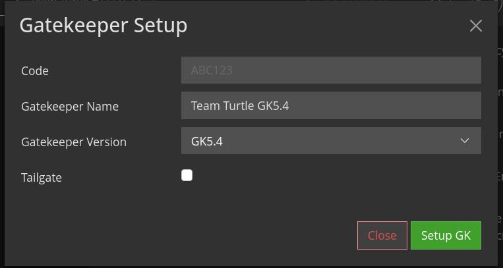Viewport: 503px width, 268px height.
Task: Focus the Code input field
Action: (x=330, y=70)
